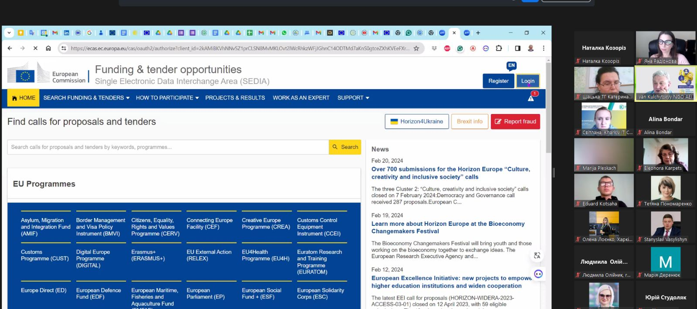Open the Erasmus+ programme link
The width and height of the screenshot is (697, 309).
(x=148, y=255)
